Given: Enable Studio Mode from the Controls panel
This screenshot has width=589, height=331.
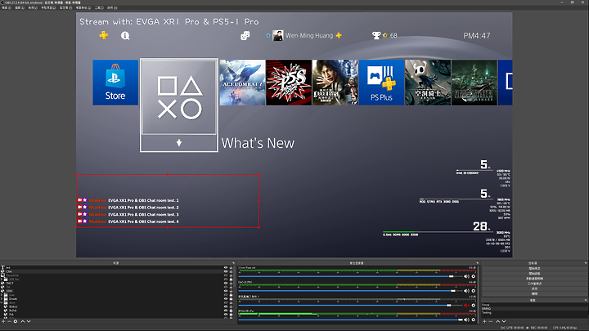Looking at the screenshot, I should [x=534, y=284].
